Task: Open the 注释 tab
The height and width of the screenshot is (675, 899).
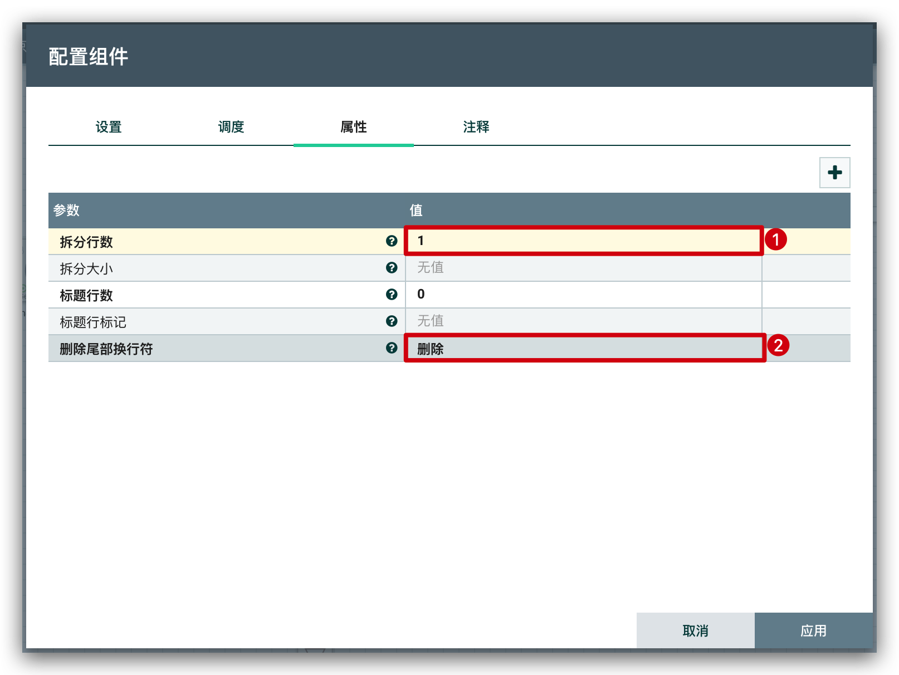Action: (476, 127)
